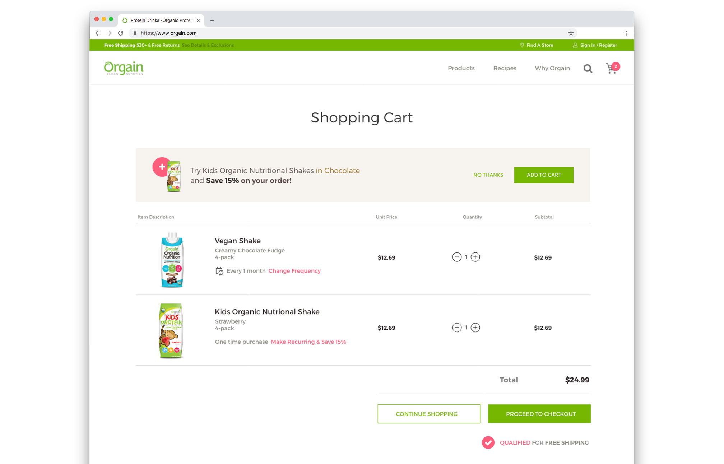Go back using browser arrow

click(x=98, y=33)
